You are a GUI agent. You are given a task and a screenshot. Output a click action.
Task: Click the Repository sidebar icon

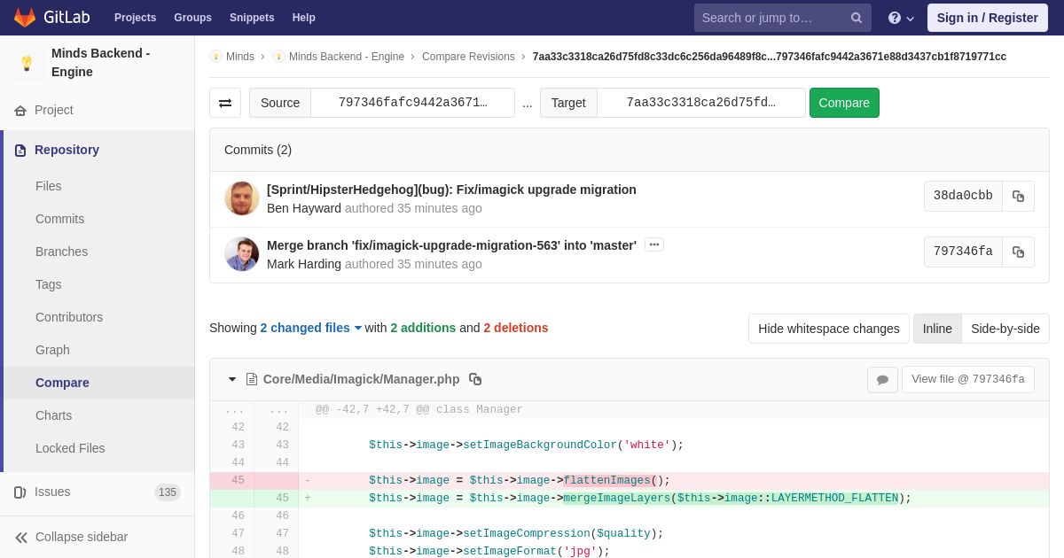click(20, 151)
